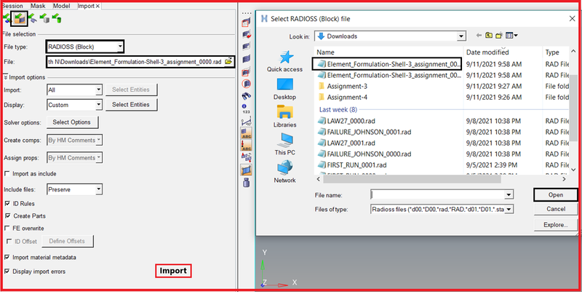Screen dimensions: 582x292
Task: Open file browser folder icon beside File field
Action: point(228,62)
